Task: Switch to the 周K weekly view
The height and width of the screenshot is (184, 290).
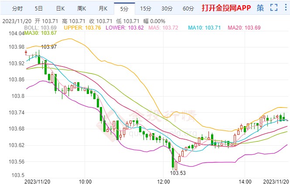Action: pyautogui.click(x=82, y=8)
